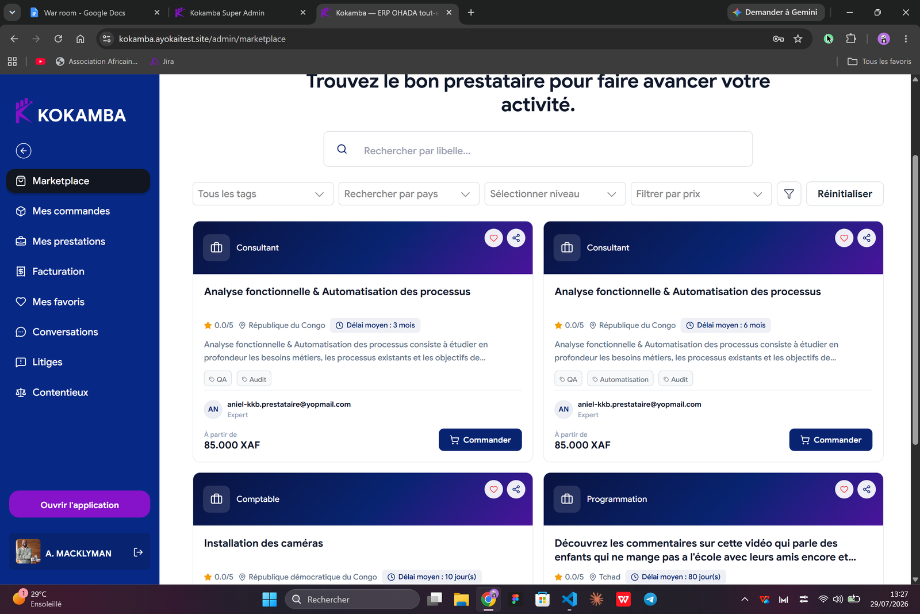Viewport: 920px width, 614px height.
Task: Expand the Rechercher par pays dropdown
Action: 409,194
